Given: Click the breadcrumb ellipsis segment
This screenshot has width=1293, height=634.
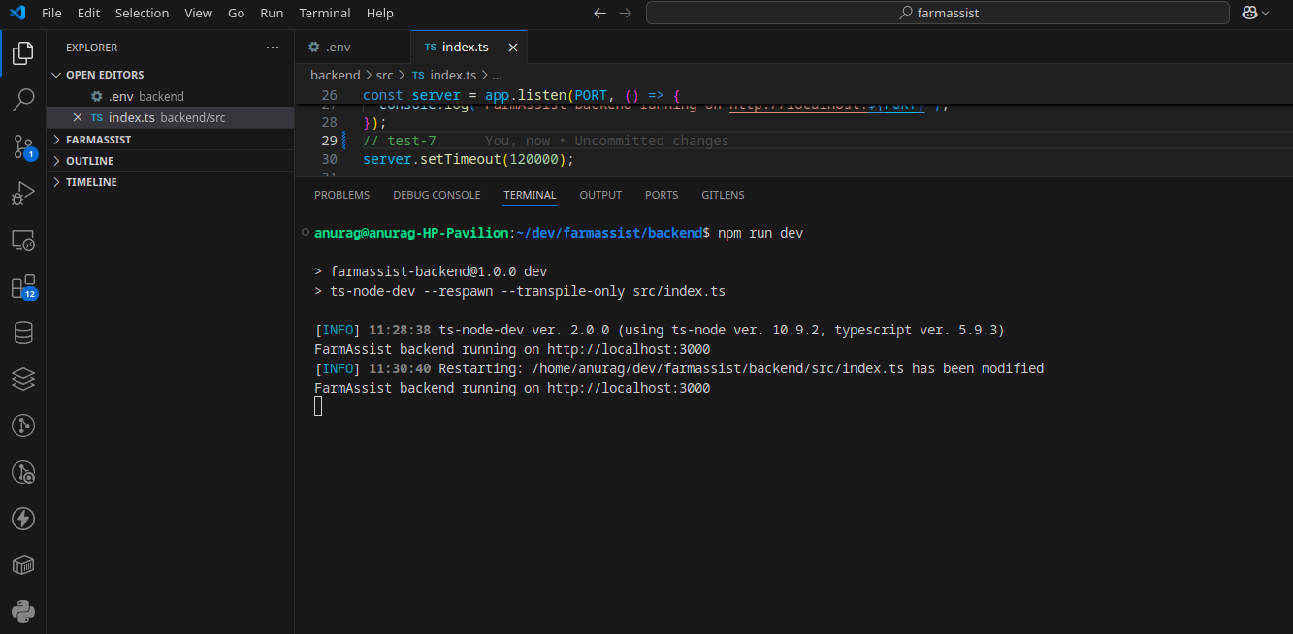Looking at the screenshot, I should coord(497,75).
